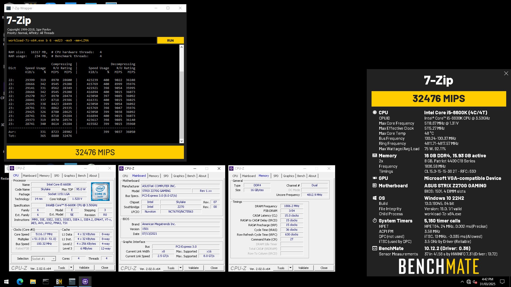This screenshot has height=287, width=511.
Task: Close the BenchMate 7-Zip result panel
Action: (x=506, y=73)
